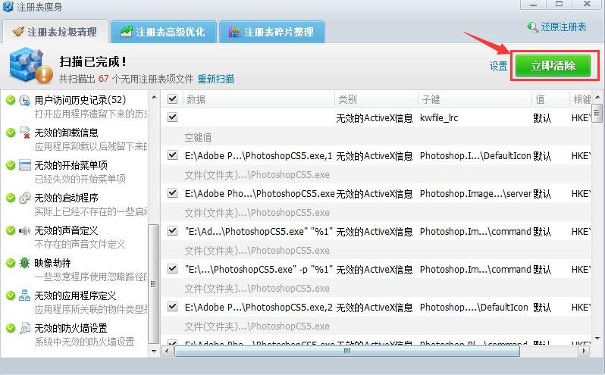This screenshot has width=605, height=375.
Task: Click the 映像劫持 bug icon
Action: 25,263
